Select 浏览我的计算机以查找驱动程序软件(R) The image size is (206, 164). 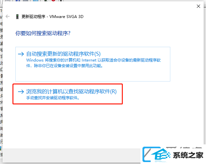[x=68, y=94]
